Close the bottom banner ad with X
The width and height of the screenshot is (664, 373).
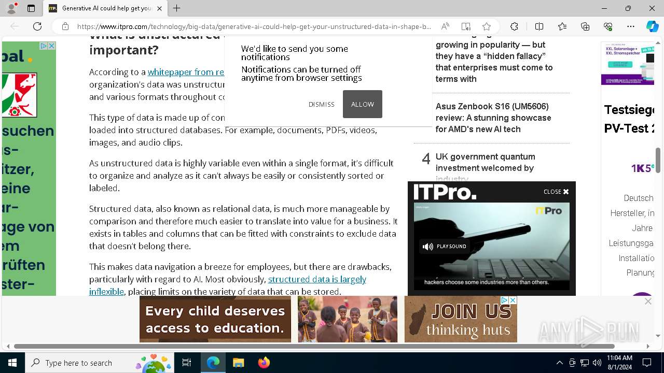coord(648,301)
